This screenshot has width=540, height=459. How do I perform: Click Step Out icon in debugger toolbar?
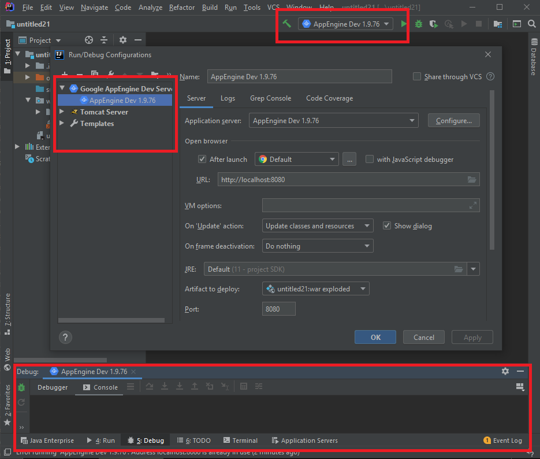195,386
